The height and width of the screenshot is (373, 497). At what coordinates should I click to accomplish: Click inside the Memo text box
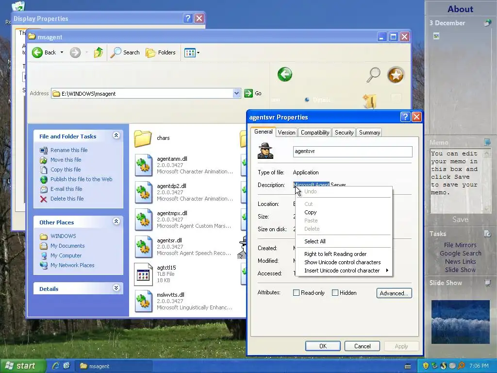tap(456, 181)
